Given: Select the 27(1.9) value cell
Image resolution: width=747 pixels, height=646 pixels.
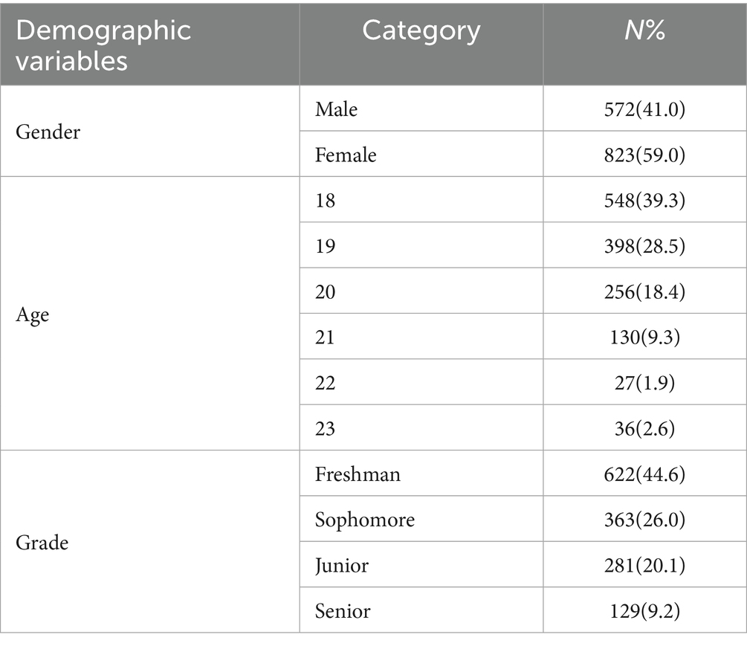Looking at the screenshot, I should (x=644, y=383).
